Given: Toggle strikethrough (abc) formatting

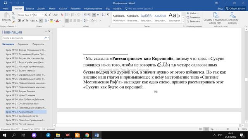Looking at the screenshot, I should tap(33, 20).
